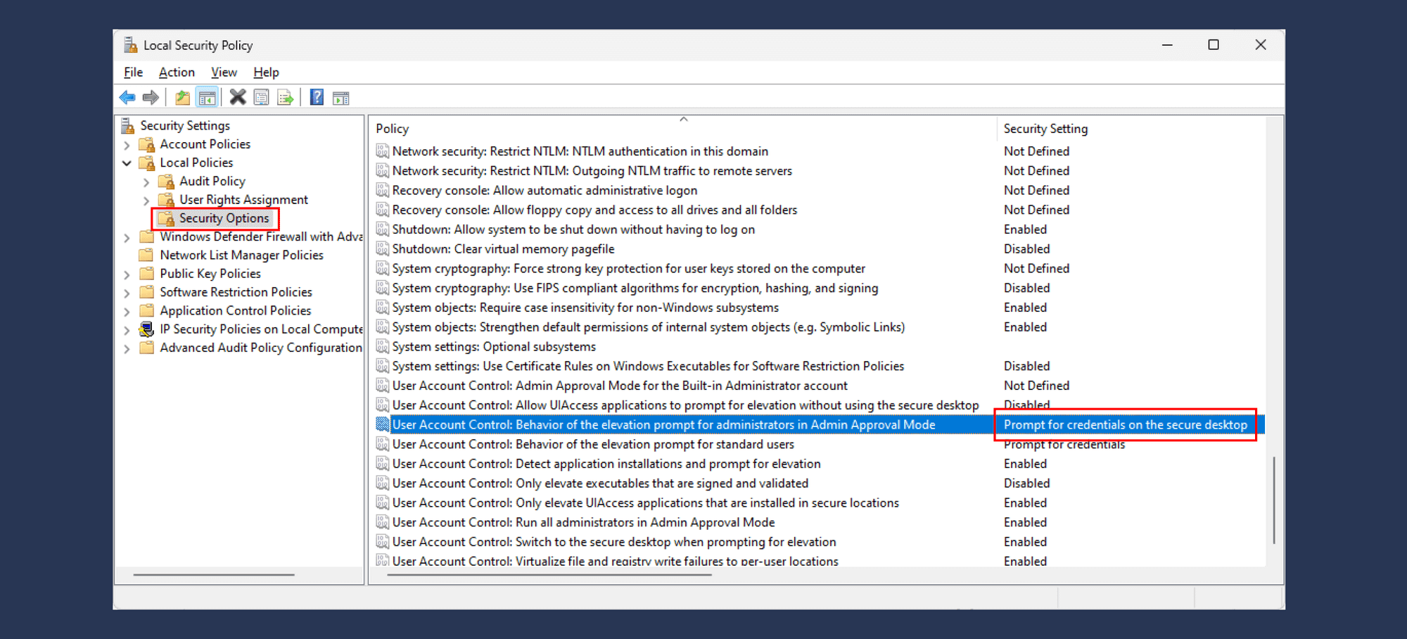Click the Forward arrow in the toolbar
The width and height of the screenshot is (1407, 639).
click(151, 98)
